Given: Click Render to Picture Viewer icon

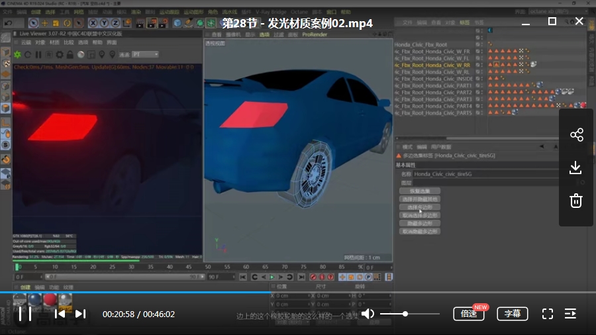Looking at the screenshot, I should (152, 24).
